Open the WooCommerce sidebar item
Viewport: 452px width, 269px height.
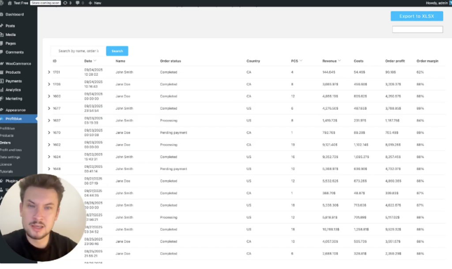(18, 64)
